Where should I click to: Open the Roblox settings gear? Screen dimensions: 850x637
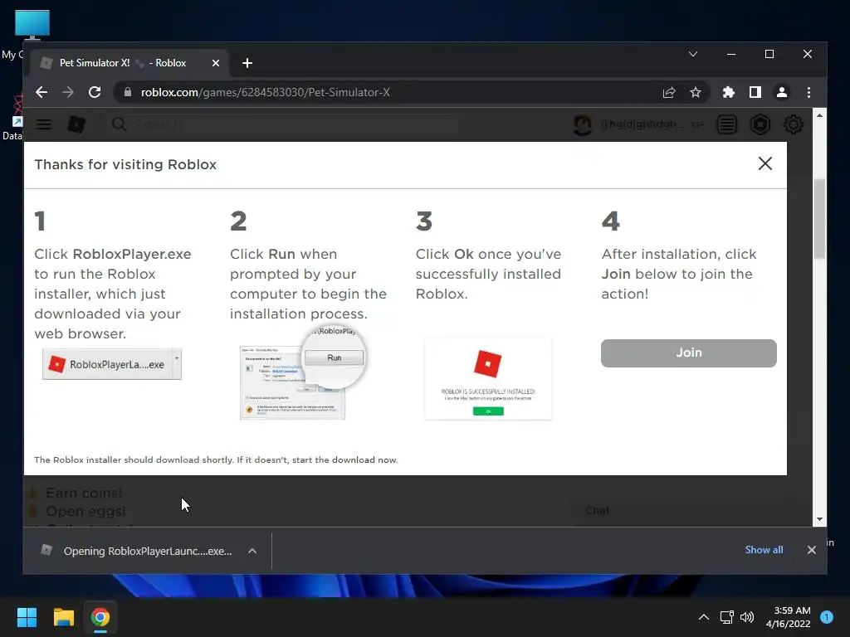[x=794, y=125]
